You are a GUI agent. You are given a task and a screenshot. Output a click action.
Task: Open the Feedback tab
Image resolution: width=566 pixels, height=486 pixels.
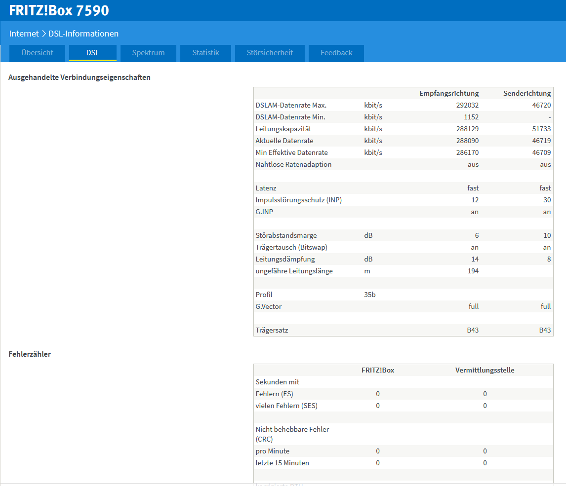click(x=336, y=53)
